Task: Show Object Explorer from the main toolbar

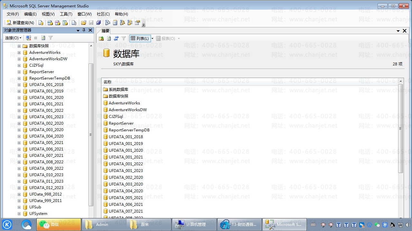Action: tap(122, 23)
